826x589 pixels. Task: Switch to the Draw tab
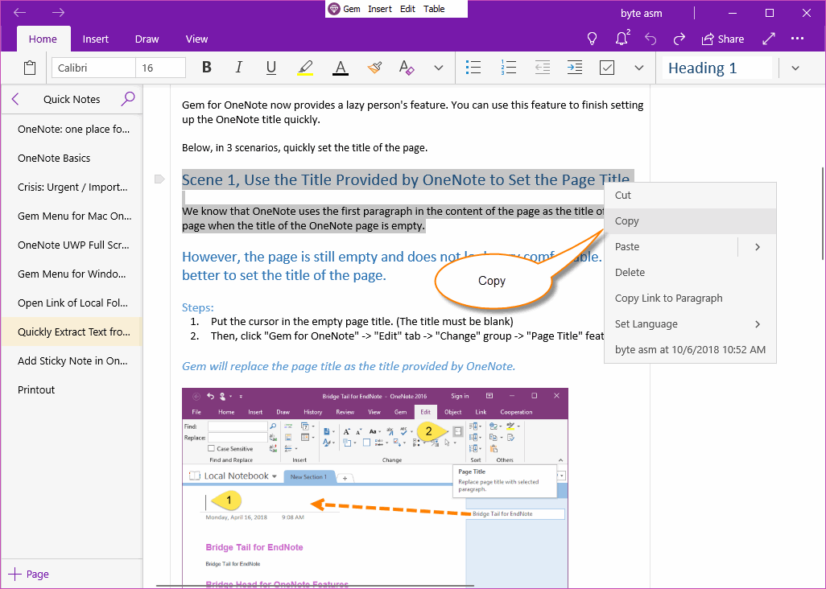[147, 39]
